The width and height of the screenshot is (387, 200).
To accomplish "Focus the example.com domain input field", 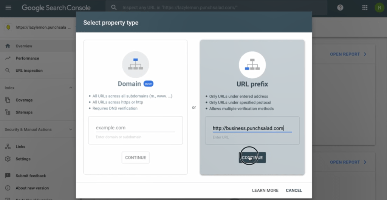I will pos(136,128).
